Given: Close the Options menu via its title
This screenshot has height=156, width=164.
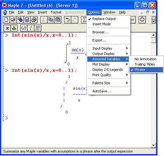Looking at the screenshot, I should pyautogui.click(x=94, y=12).
